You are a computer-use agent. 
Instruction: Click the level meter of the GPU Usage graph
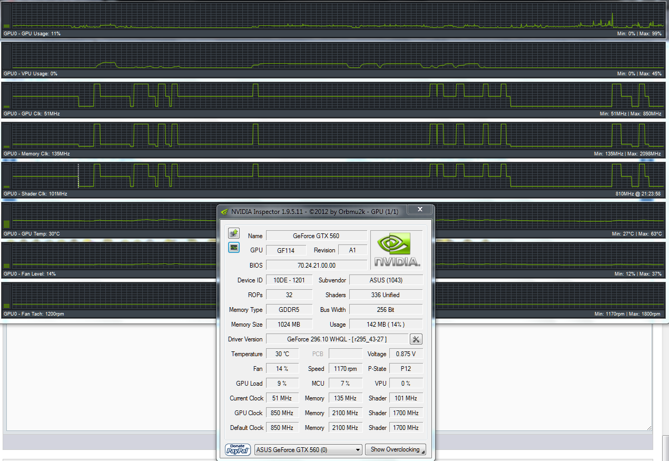point(7,16)
